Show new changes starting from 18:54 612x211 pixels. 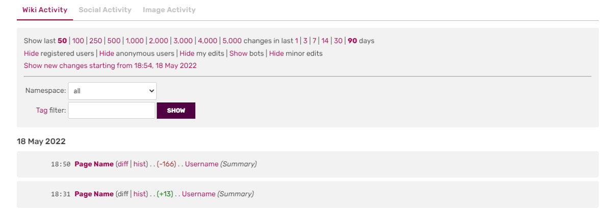tap(110, 65)
